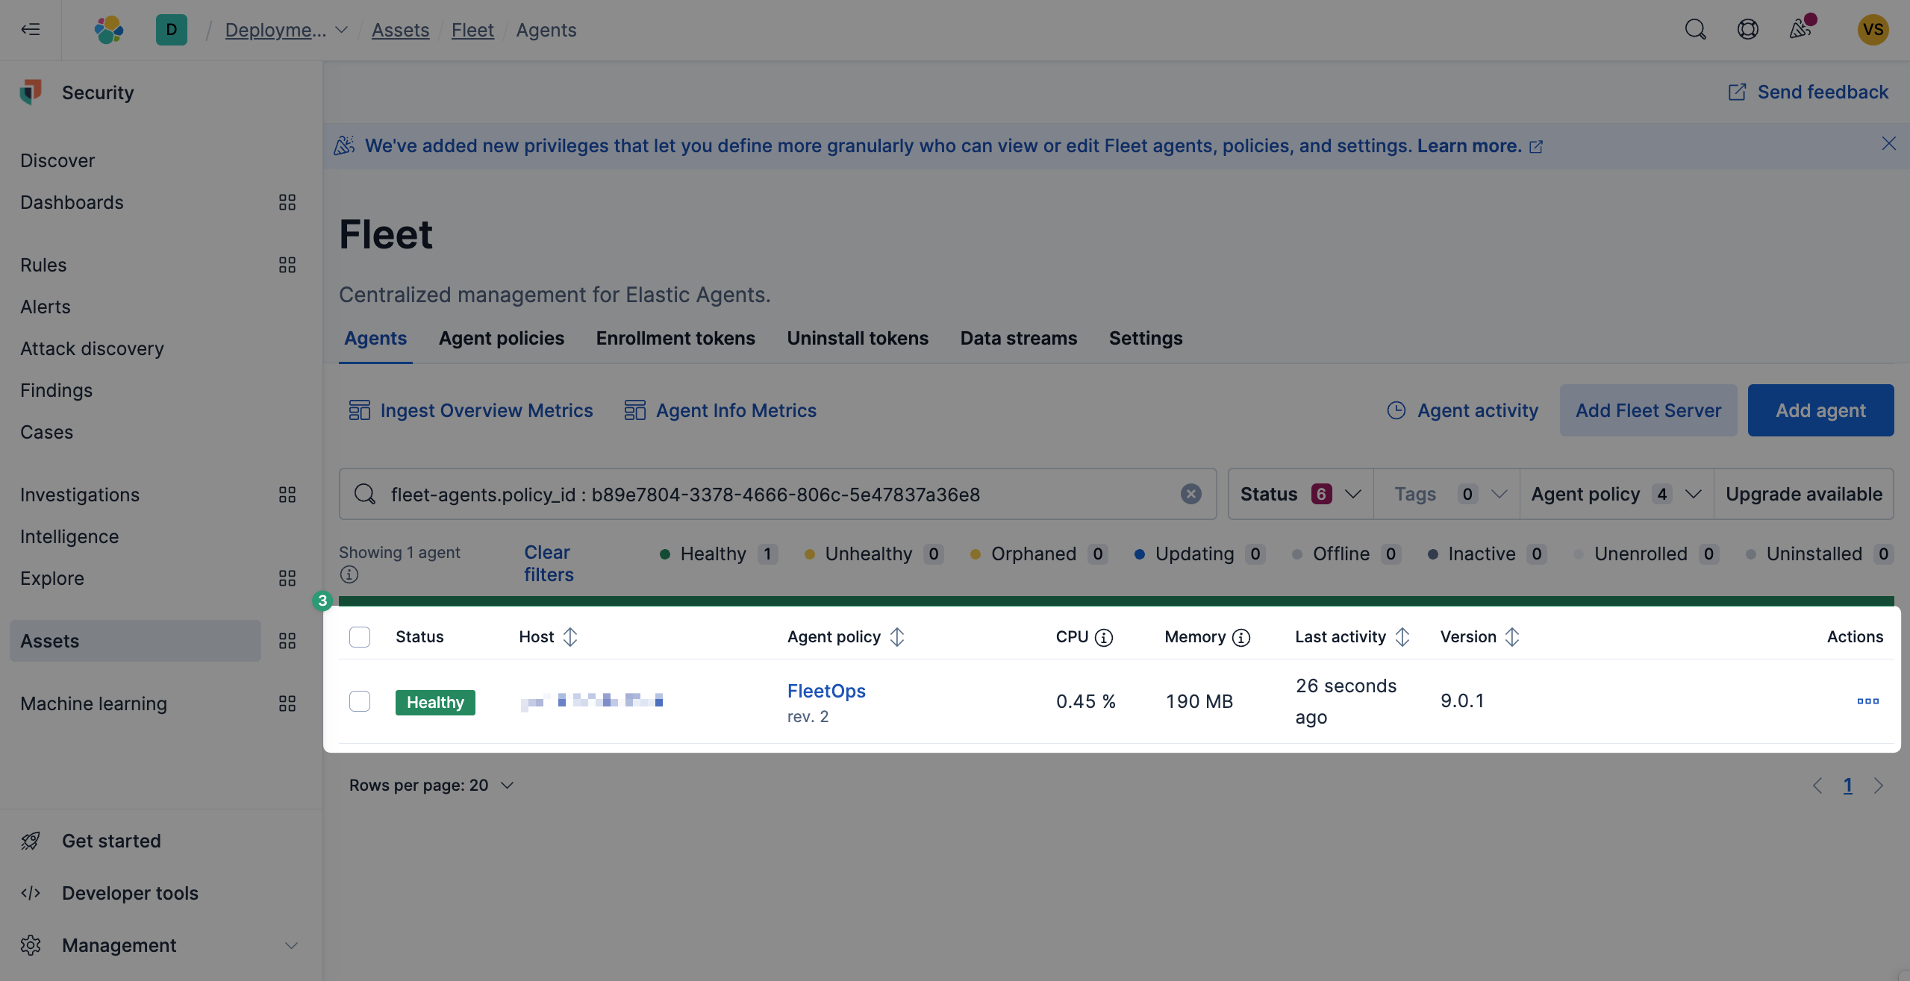Switch to Agent policies tab
1910x981 pixels.
click(x=502, y=338)
